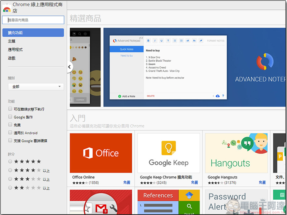Open the Gmail checker extension tile
This screenshot has width=287, height=215.
(101, 202)
